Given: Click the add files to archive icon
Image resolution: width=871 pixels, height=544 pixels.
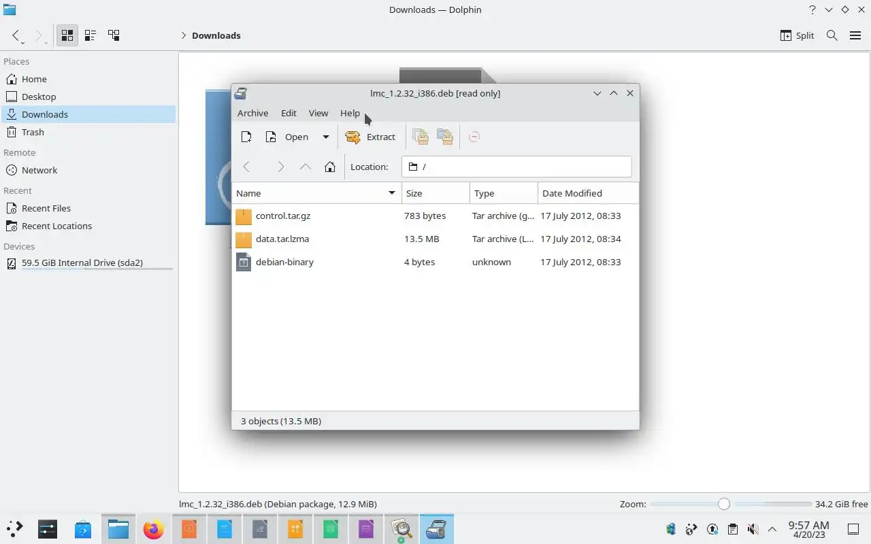Looking at the screenshot, I should pyautogui.click(x=421, y=137).
